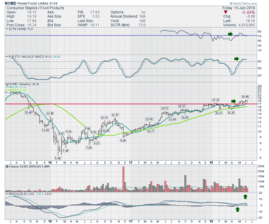This screenshot has width=269, height=224.
Task: Click the 7.85 price label
Action: [89, 148]
